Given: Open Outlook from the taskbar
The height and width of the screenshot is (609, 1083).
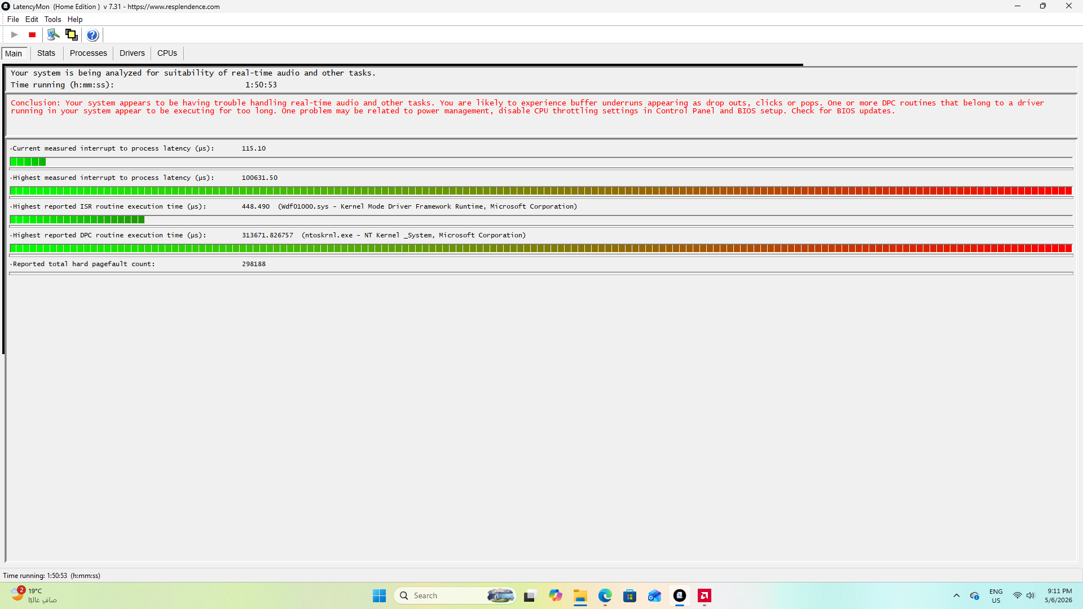Looking at the screenshot, I should [655, 595].
